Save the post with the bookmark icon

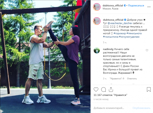pyautogui.click(x=149, y=90)
